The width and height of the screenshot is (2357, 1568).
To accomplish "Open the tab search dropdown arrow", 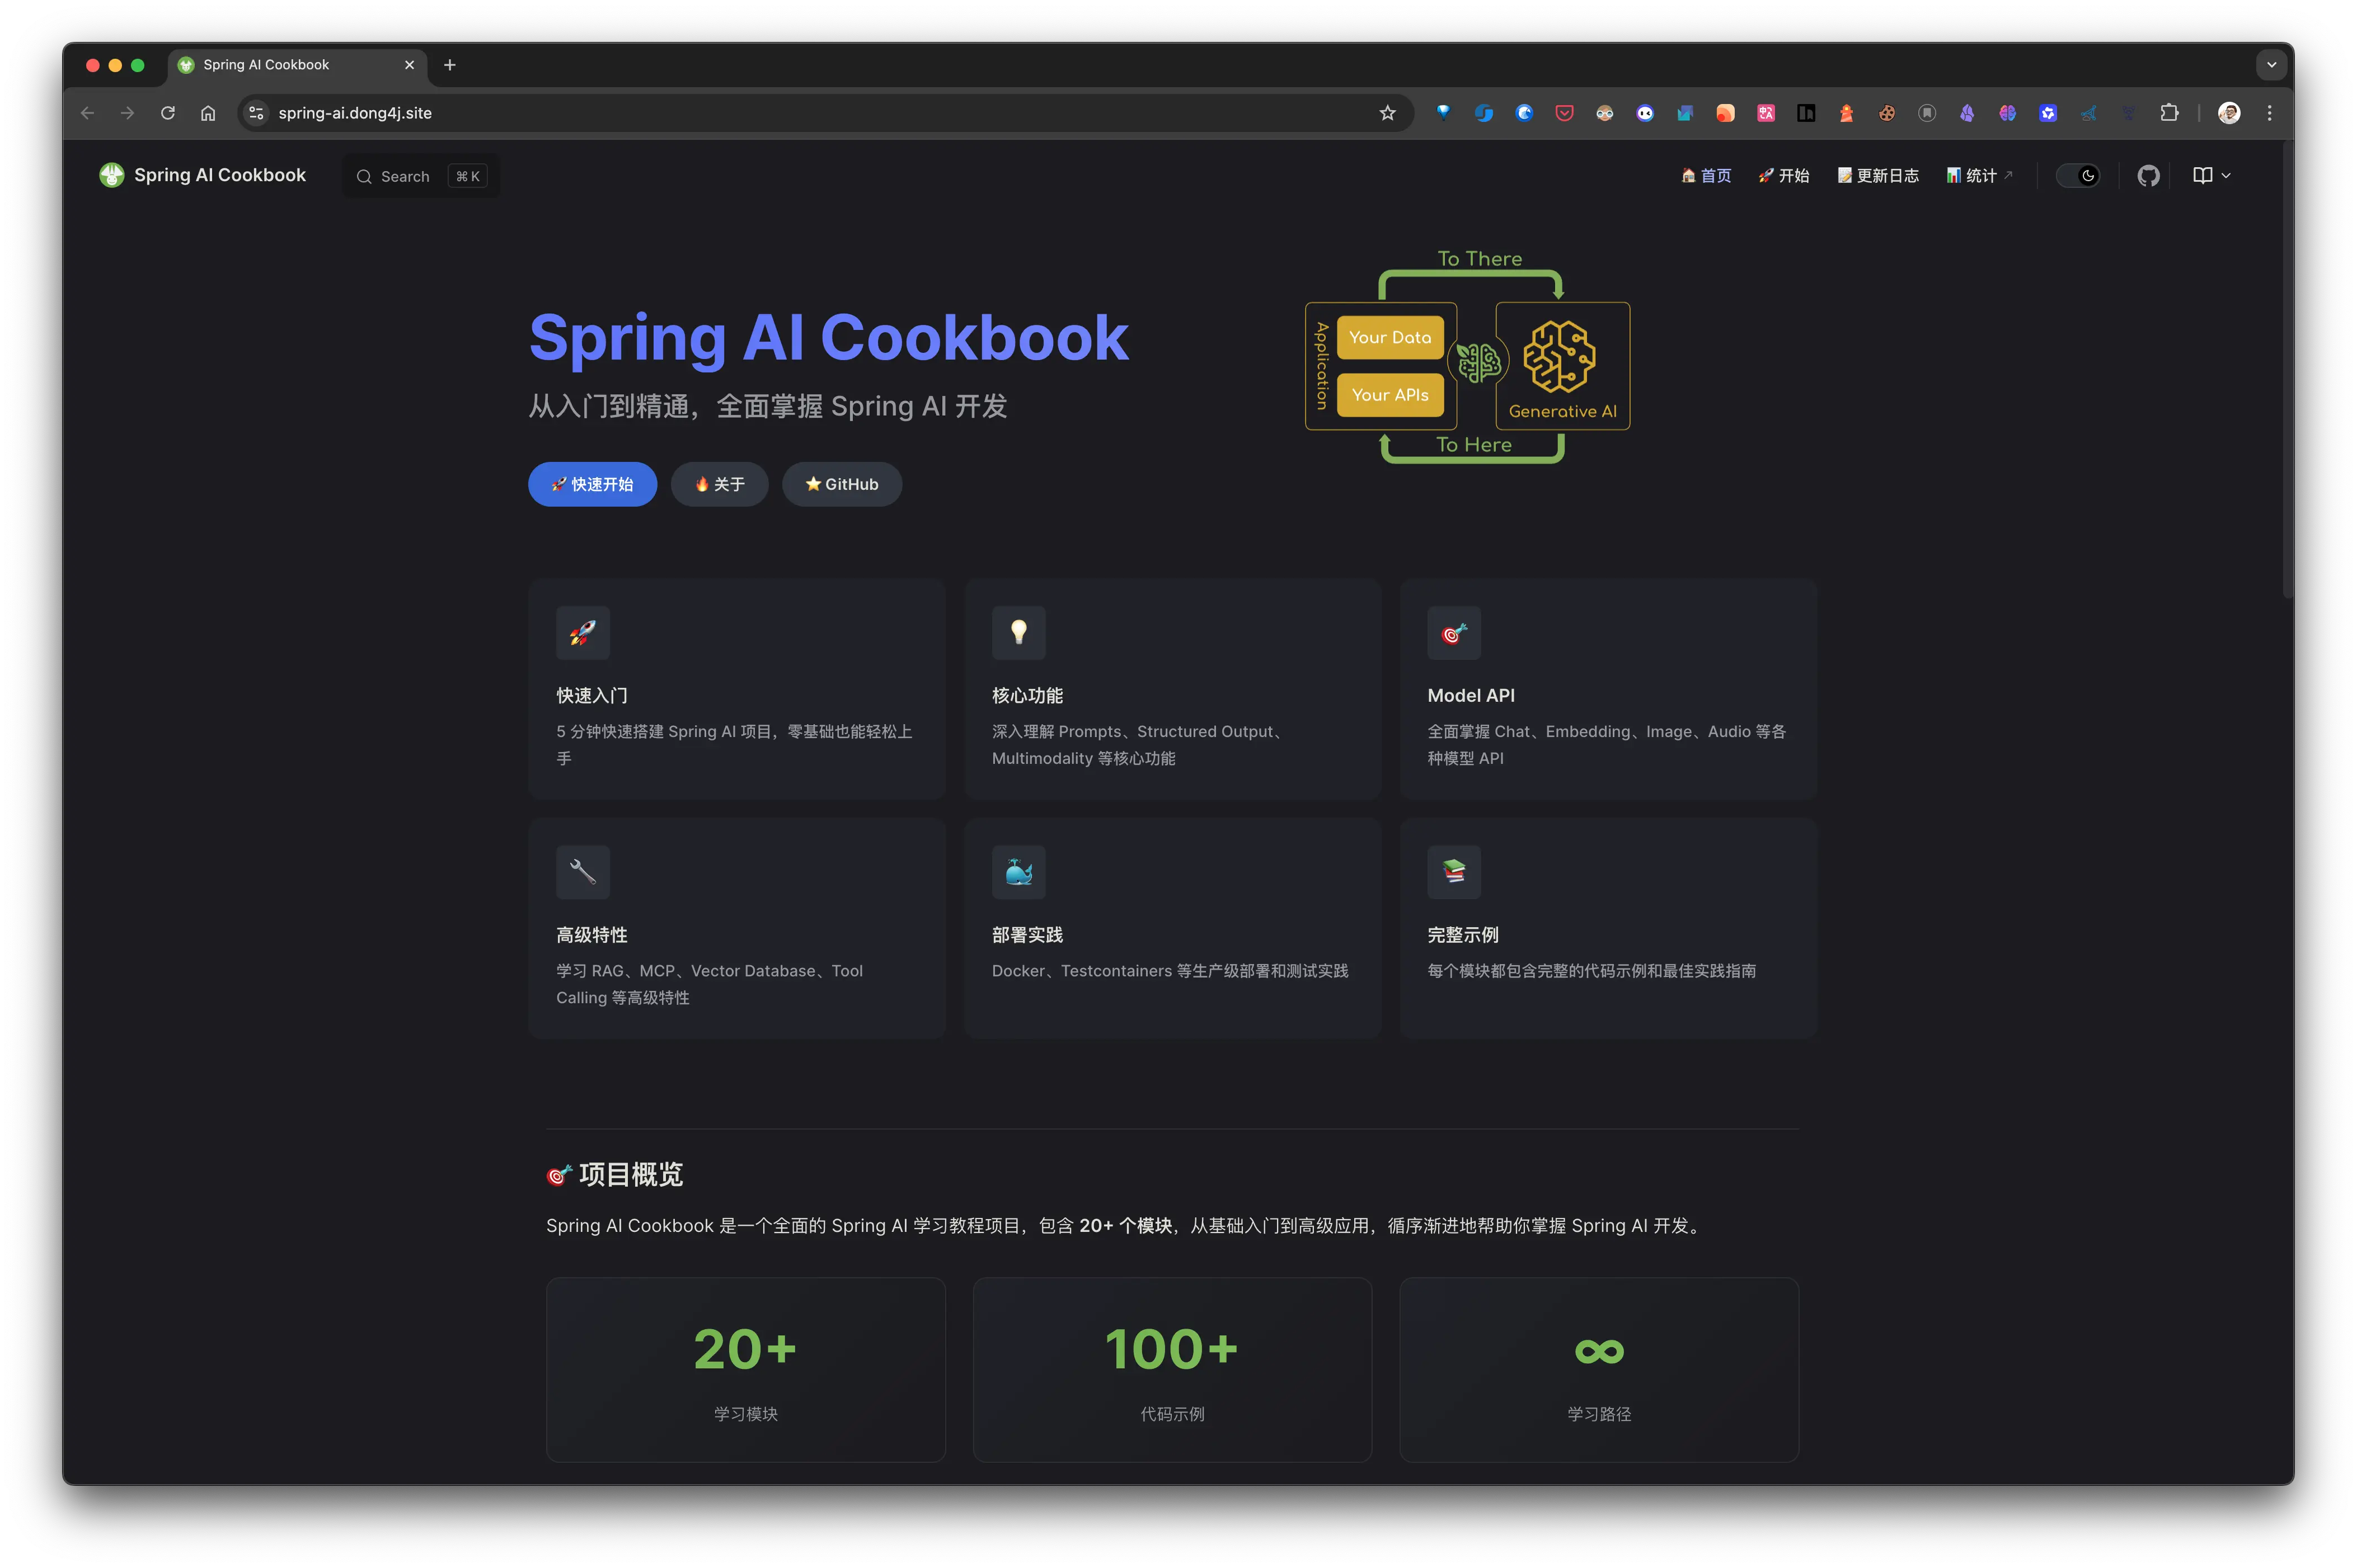I will (x=2271, y=65).
